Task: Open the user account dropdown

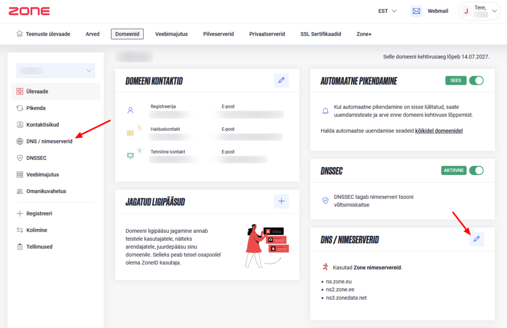Action: pyautogui.click(x=479, y=11)
